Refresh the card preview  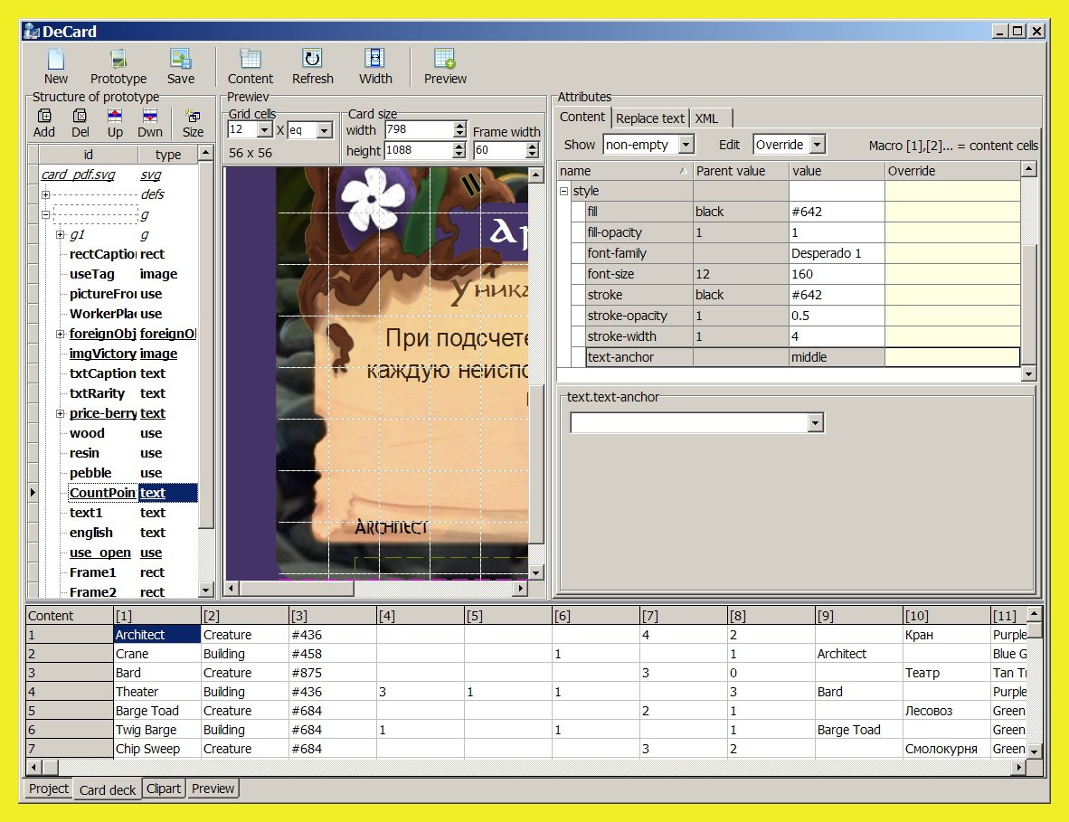pyautogui.click(x=313, y=60)
